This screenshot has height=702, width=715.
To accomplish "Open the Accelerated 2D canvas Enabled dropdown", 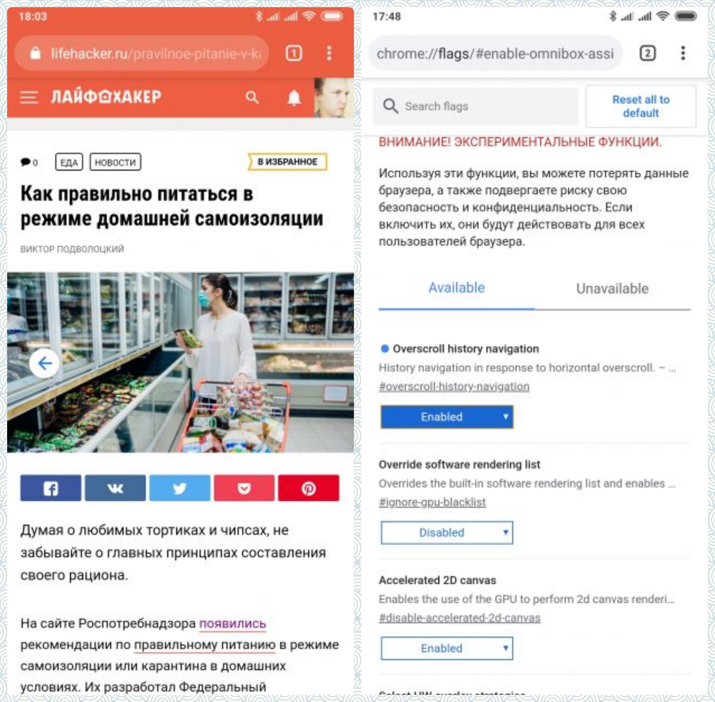I will (447, 648).
